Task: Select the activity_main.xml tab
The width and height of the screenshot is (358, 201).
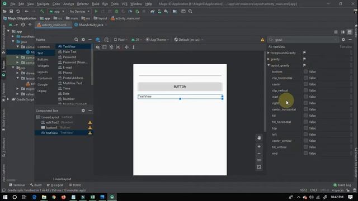Action: (x=54, y=25)
